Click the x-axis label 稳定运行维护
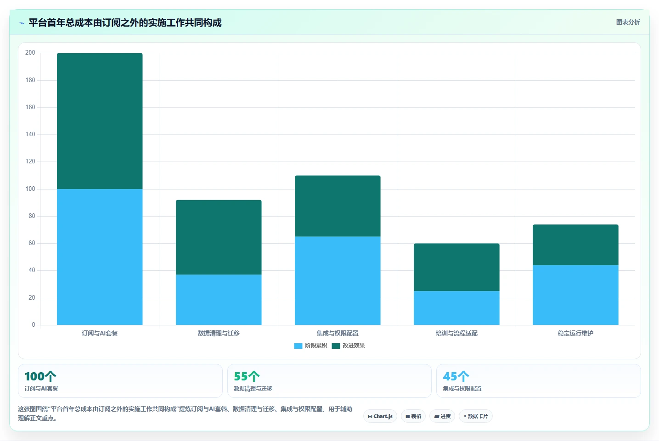Viewport: 659px width, 441px height. (575, 333)
